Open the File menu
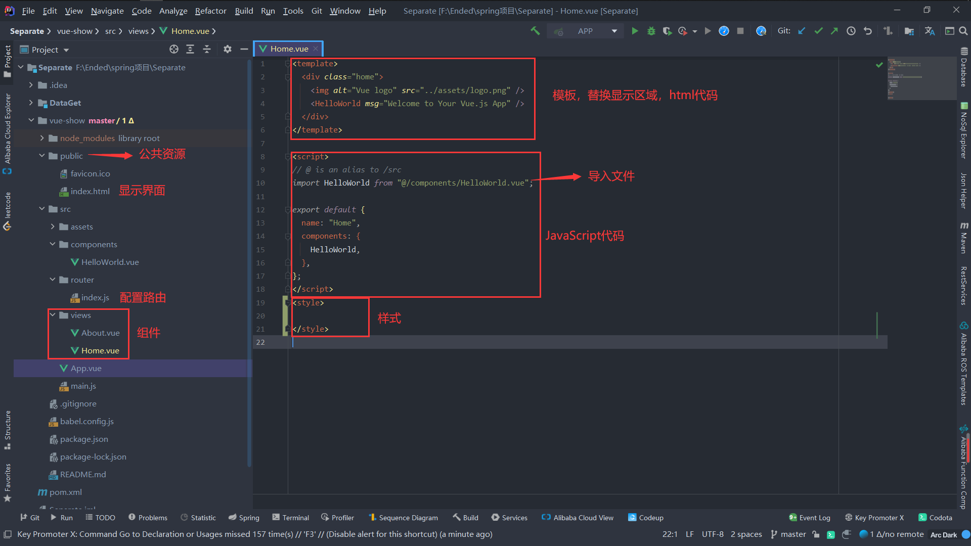The width and height of the screenshot is (971, 546). tap(28, 11)
